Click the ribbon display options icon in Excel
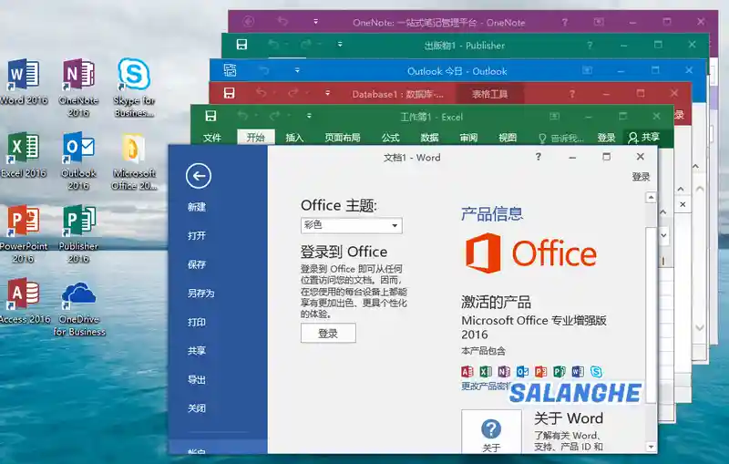 554,117
